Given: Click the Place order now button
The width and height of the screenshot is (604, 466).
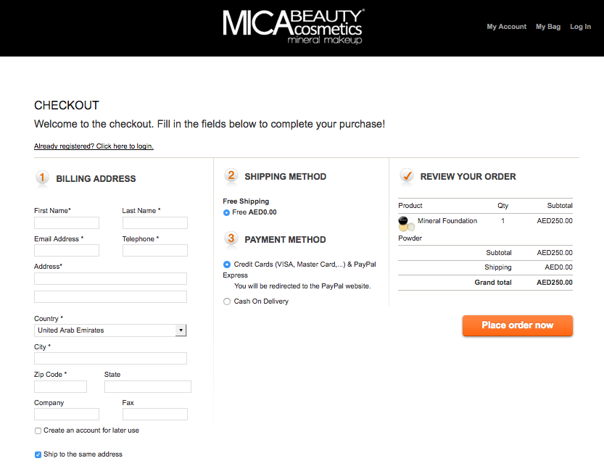Looking at the screenshot, I should pos(518,325).
